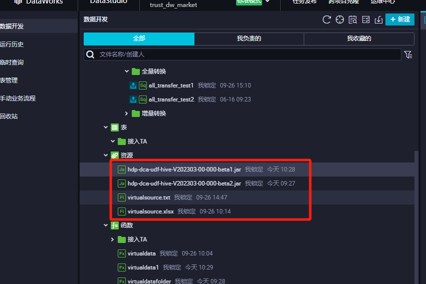The width and height of the screenshot is (426, 284).
Task: Click the + 新建 button
Action: click(400, 19)
